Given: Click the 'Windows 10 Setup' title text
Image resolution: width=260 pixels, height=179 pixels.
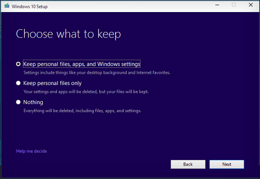Looking at the screenshot, I should pyautogui.click(x=29, y=5).
